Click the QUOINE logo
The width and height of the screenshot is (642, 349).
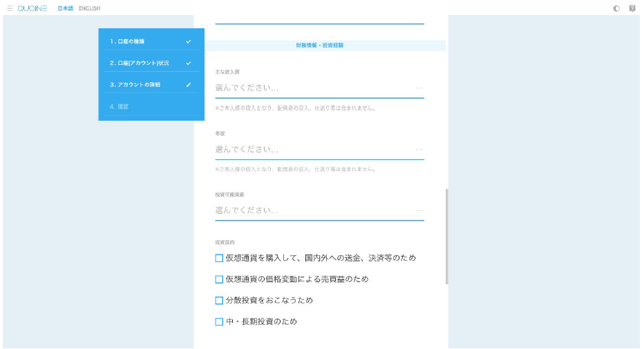click(32, 8)
